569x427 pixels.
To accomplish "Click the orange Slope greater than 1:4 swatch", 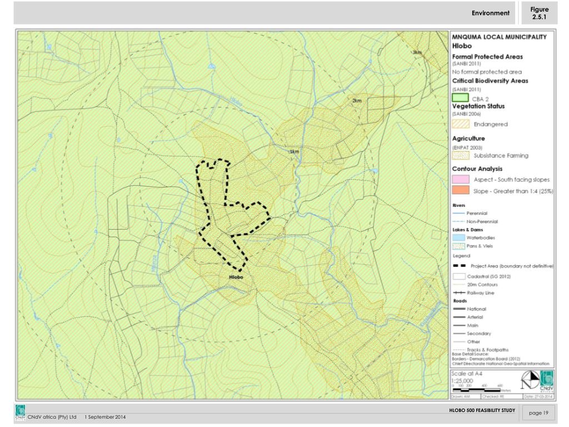I will pos(461,191).
